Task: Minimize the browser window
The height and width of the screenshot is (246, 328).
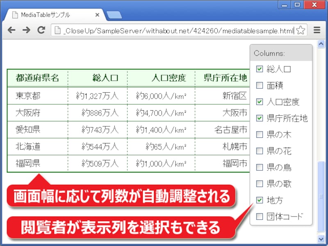Action: (285, 5)
